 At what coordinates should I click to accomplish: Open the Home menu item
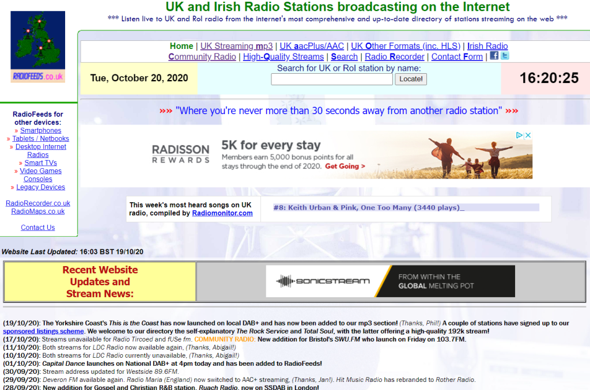(181, 46)
